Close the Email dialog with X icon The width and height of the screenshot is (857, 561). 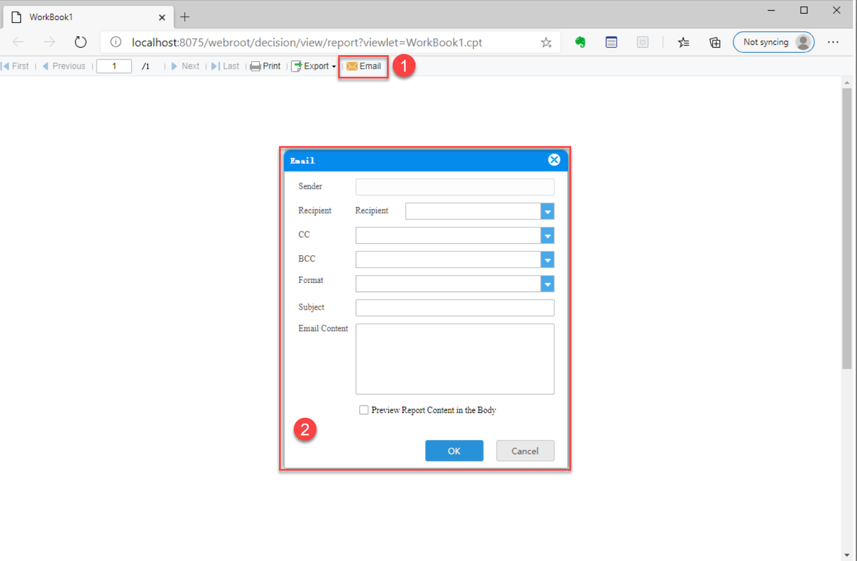tap(554, 160)
